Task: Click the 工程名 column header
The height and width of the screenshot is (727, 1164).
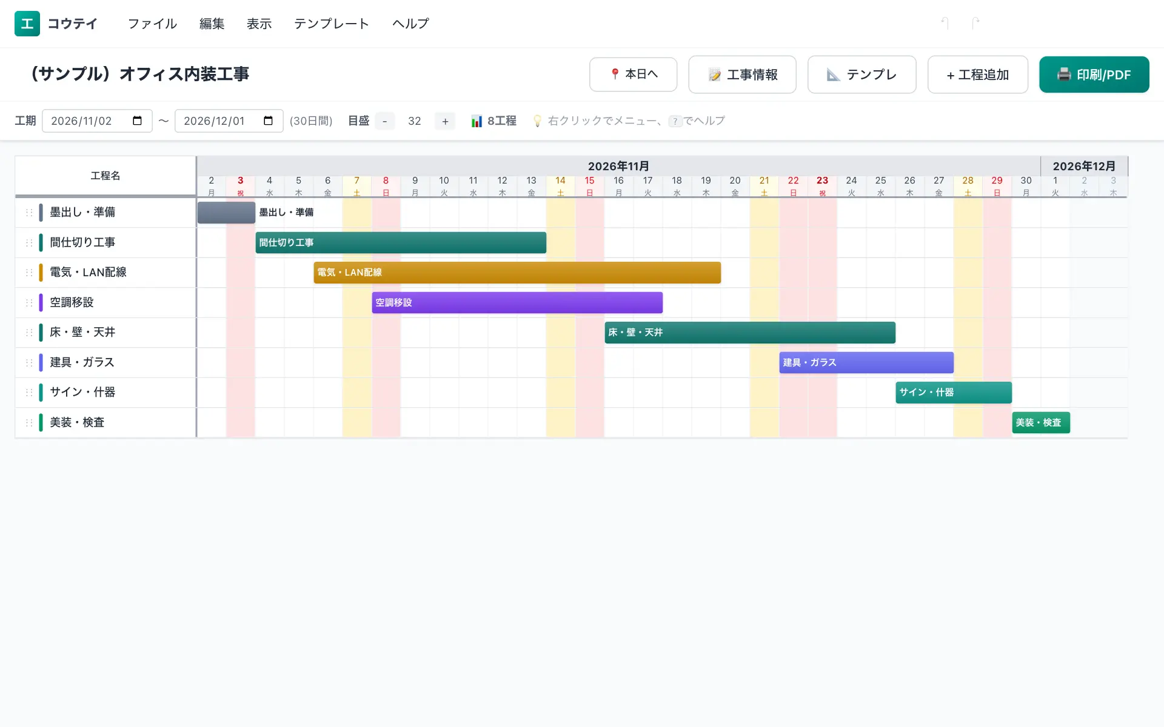Action: [105, 176]
